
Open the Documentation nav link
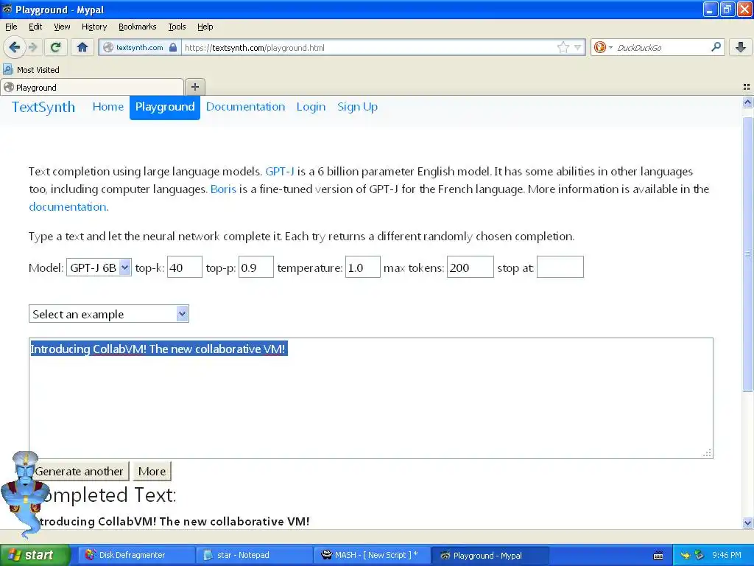(x=246, y=107)
